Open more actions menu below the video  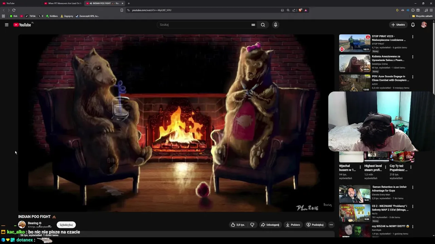[331, 225]
